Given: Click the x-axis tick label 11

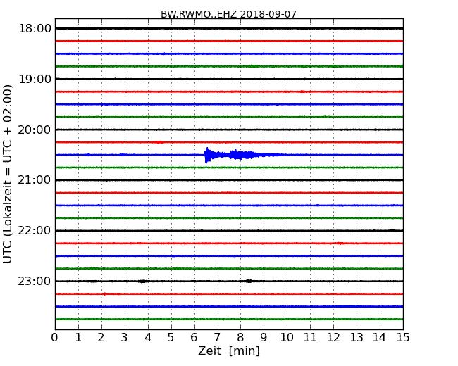Looking at the screenshot, I should click(x=310, y=337).
